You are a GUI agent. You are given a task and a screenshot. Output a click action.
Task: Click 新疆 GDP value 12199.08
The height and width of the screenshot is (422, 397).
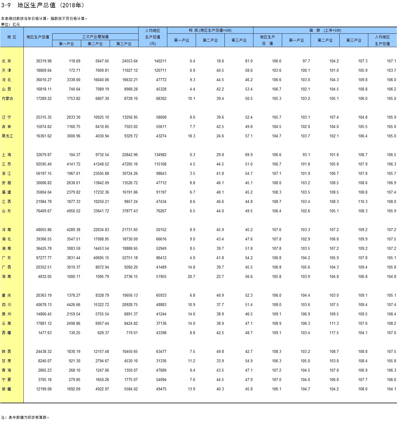[x=44, y=389]
